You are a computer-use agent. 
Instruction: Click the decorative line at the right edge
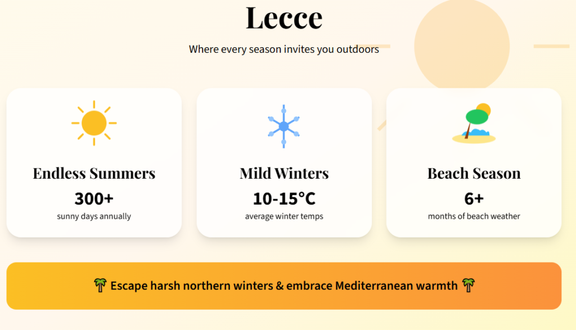551,46
